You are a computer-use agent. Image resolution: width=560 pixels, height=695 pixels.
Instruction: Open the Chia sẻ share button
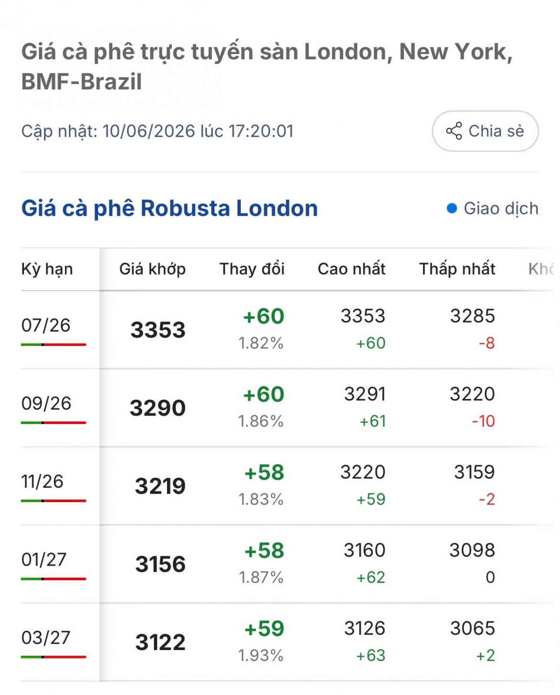pyautogui.click(x=485, y=131)
